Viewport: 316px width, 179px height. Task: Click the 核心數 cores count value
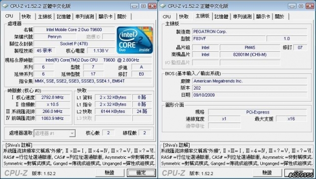coord(109,133)
